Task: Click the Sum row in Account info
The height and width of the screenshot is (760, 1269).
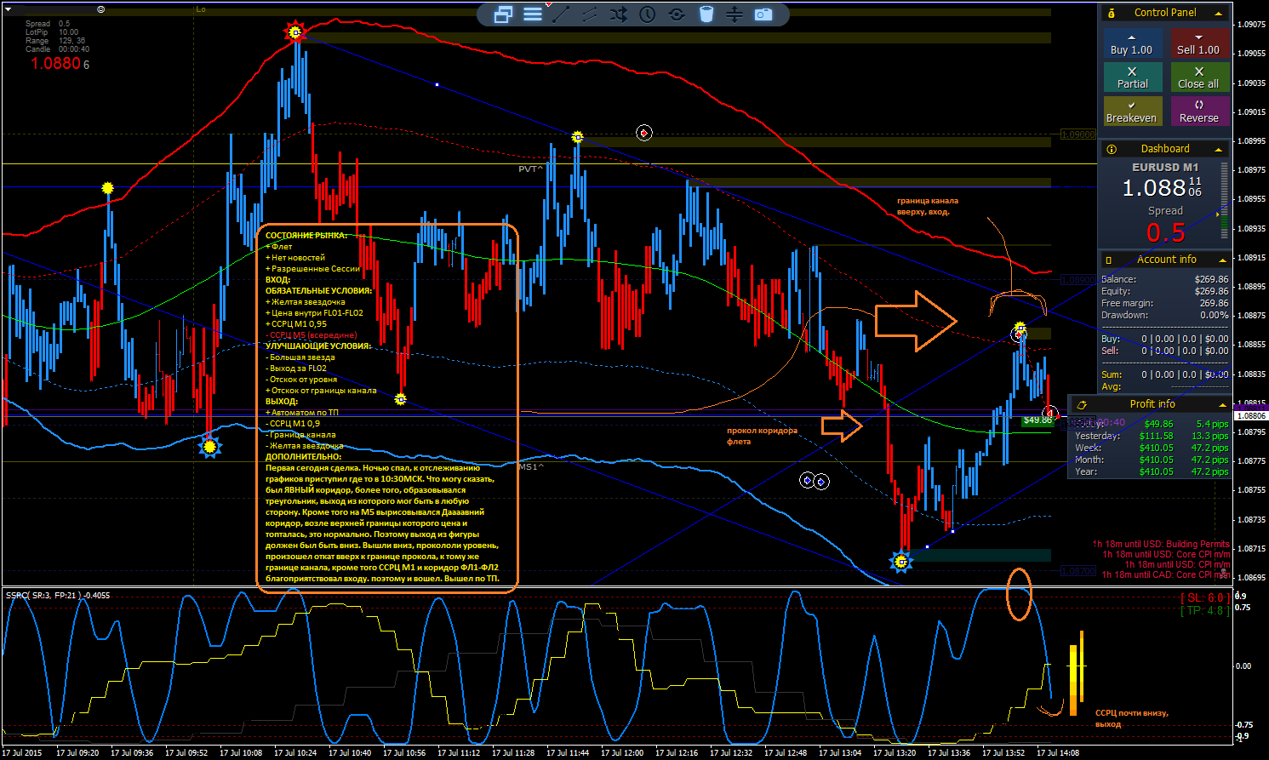Action: coord(1164,374)
